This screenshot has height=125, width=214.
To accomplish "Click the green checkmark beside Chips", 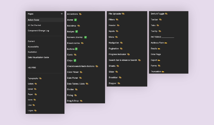I will pyautogui.click(x=75, y=61).
